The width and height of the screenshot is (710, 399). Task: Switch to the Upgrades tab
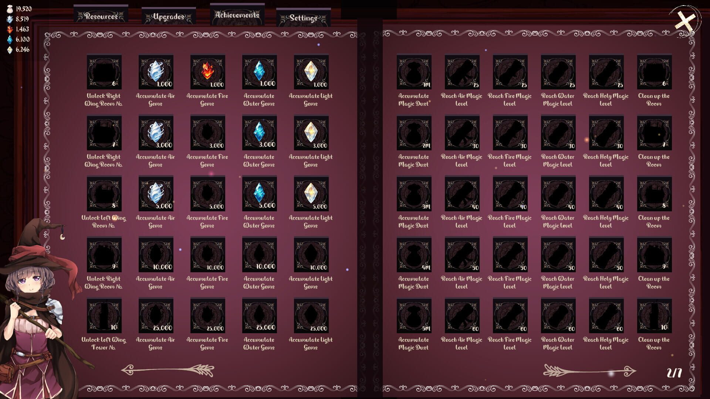(x=168, y=16)
